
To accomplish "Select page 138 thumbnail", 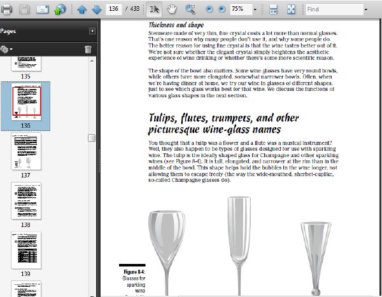I will (26, 200).
